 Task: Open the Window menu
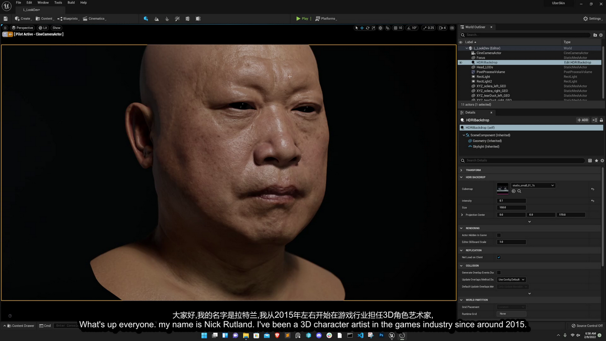tap(43, 3)
